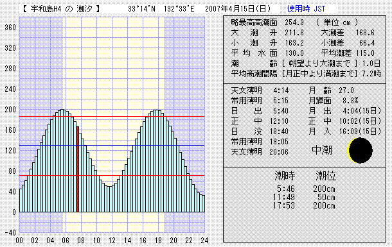Image resolution: width=392 pixels, height=247 pixels.
Task: Click the moon 正中 time 10:02(15日)
Action: 360,121
